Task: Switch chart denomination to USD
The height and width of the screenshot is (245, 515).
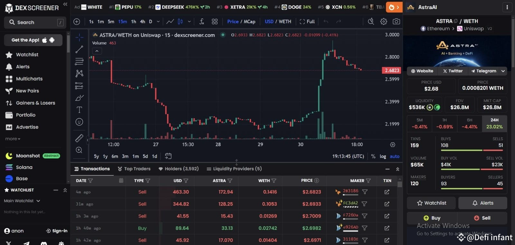Action: [x=269, y=22]
